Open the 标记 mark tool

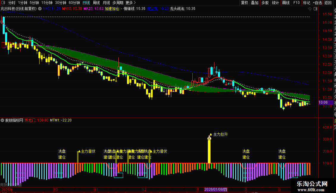307,3
